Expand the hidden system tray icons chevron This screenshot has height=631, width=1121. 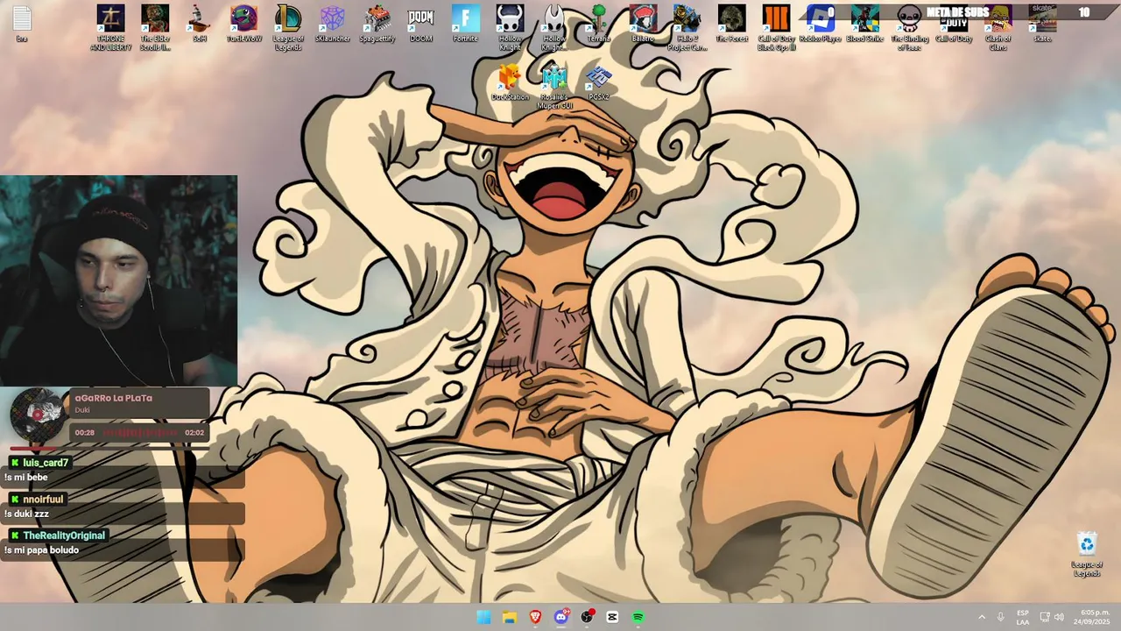[x=982, y=617]
